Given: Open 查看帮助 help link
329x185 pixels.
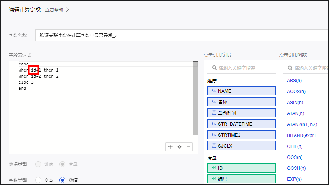Looking at the screenshot, I should click(x=54, y=10).
